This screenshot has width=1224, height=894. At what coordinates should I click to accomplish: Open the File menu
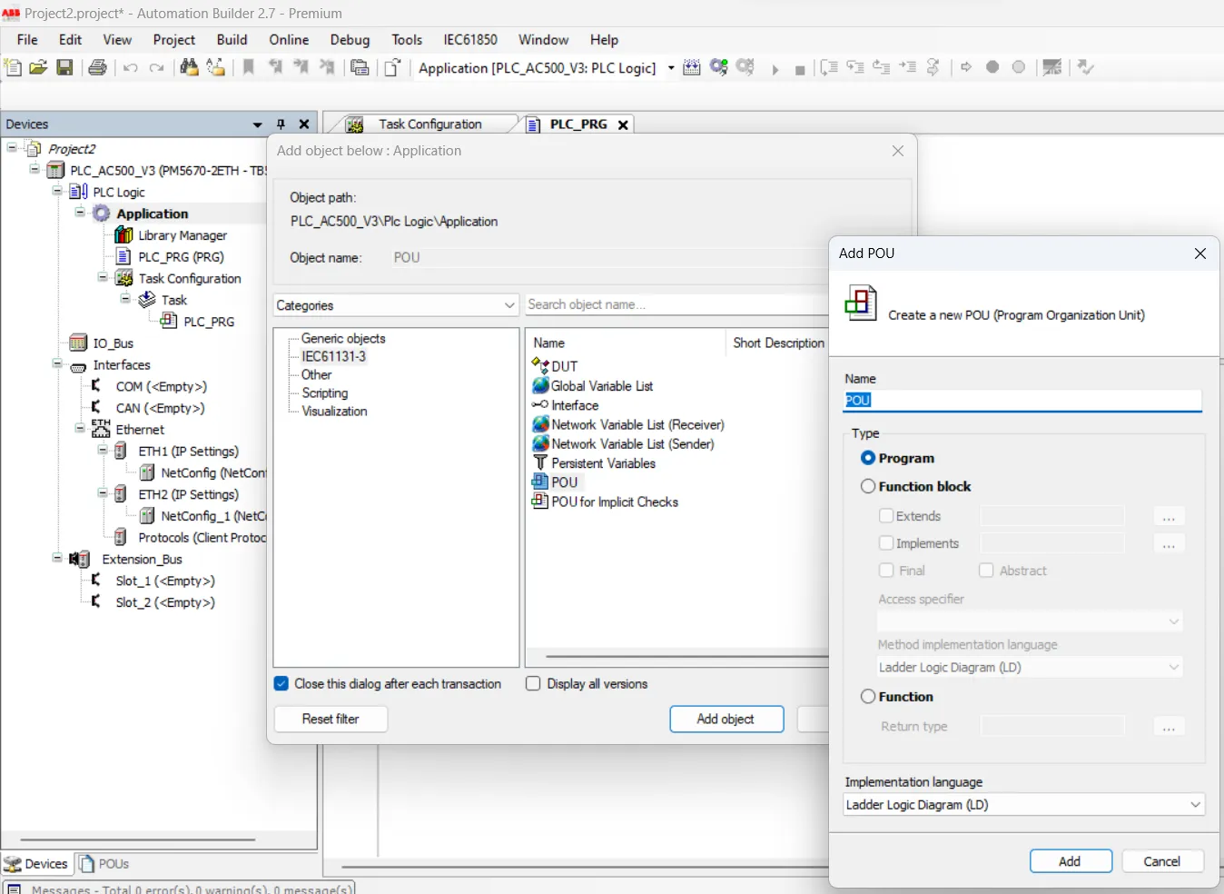point(27,40)
